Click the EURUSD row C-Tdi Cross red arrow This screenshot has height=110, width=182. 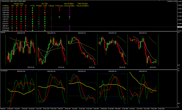(x=59, y=10)
